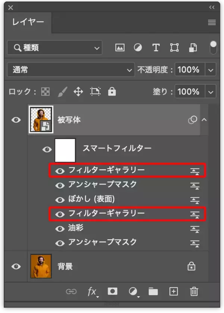Click the 背景 layer name

65,266
